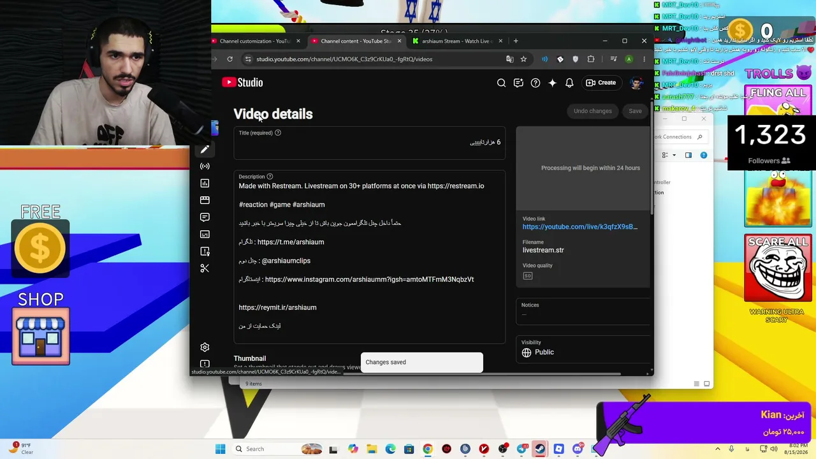Close the Channel customization tab
The height and width of the screenshot is (459, 816).
298,41
